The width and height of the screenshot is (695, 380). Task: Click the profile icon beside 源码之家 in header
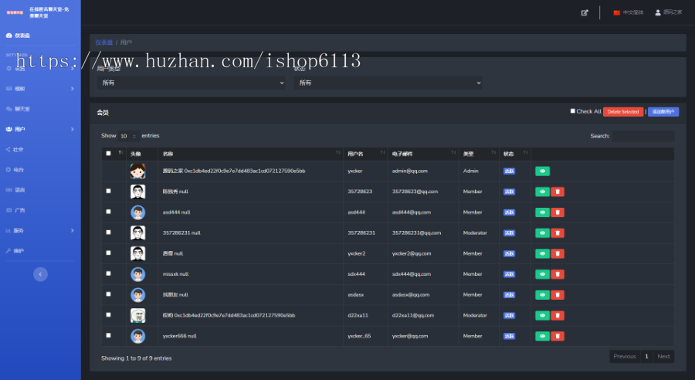point(658,12)
